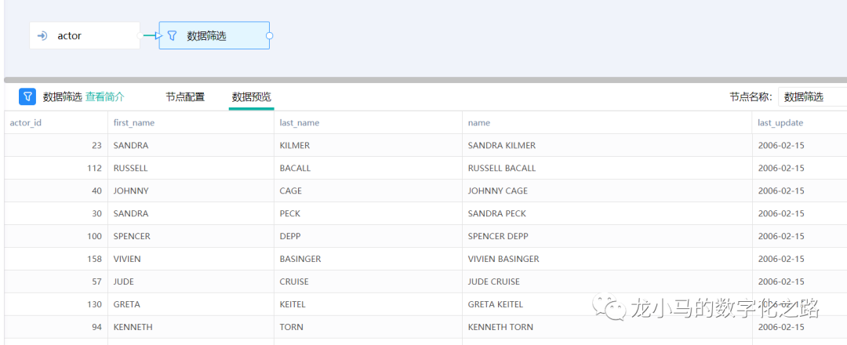The height and width of the screenshot is (345, 847).
Task: Click the last_name column header
Action: point(300,123)
